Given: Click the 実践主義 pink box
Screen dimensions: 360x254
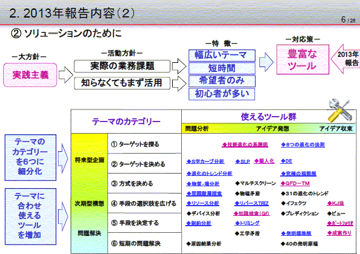Looking at the screenshot, I should (30, 75).
